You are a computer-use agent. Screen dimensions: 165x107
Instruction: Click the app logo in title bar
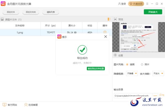coord(3,4)
